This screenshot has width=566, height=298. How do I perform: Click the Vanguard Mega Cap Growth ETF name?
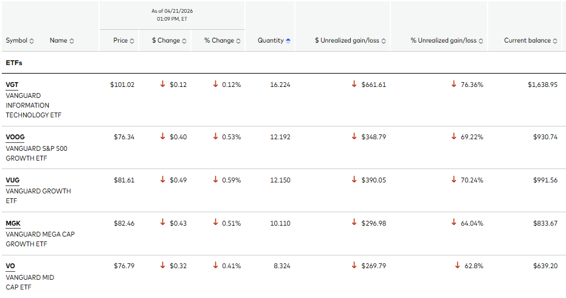click(x=40, y=239)
